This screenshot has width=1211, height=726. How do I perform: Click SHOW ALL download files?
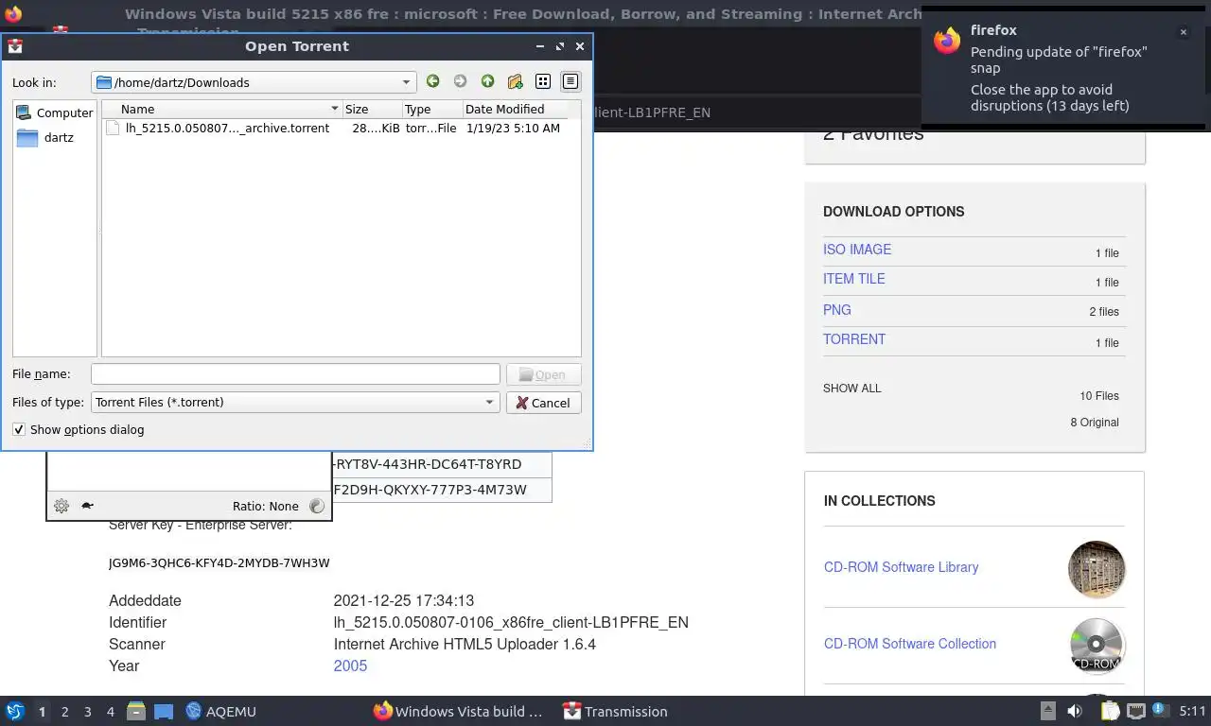coord(852,389)
